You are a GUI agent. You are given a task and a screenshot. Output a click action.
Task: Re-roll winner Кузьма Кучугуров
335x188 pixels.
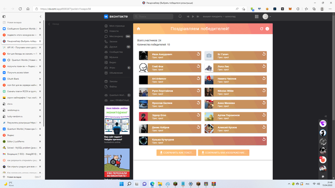pos(264,140)
